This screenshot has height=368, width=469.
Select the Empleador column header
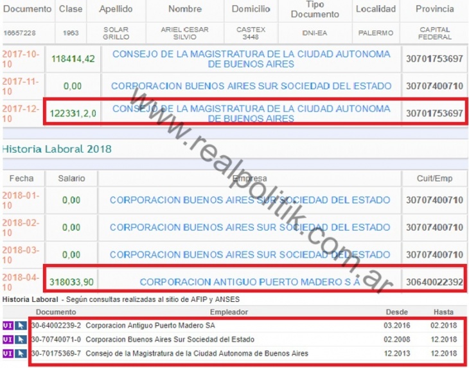(229, 312)
